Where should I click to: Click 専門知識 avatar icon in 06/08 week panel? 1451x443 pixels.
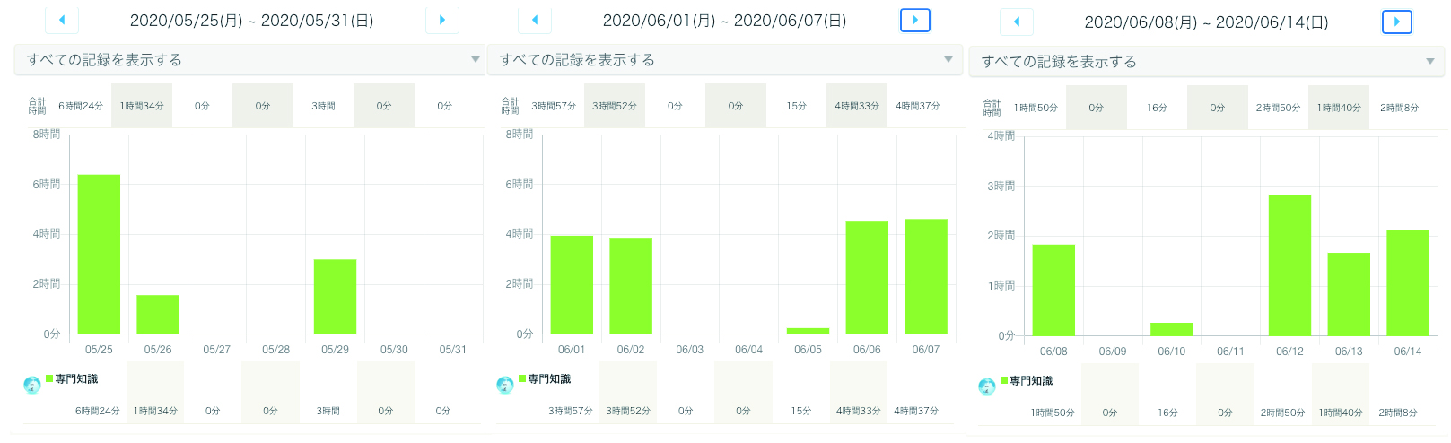coord(987,387)
